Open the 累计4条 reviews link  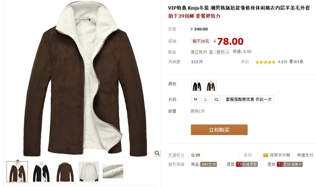pyautogui.click(x=296, y=62)
